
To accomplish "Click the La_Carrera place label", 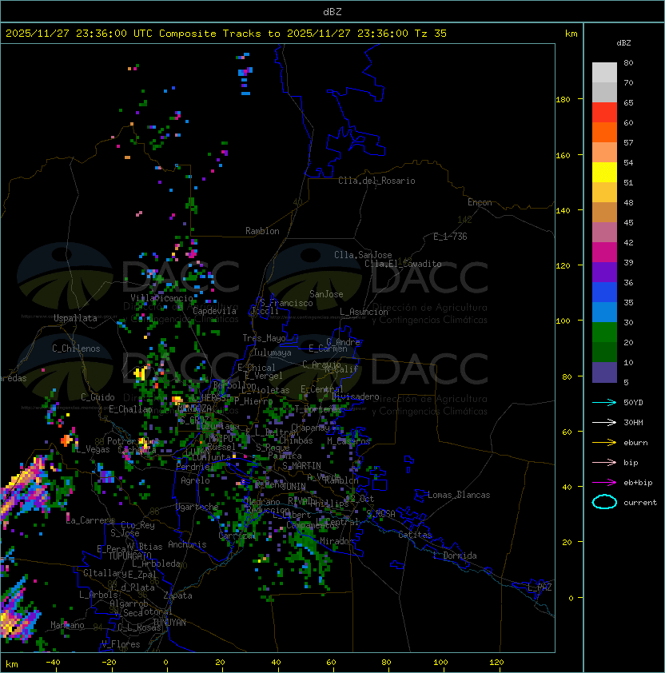I will tap(90, 520).
